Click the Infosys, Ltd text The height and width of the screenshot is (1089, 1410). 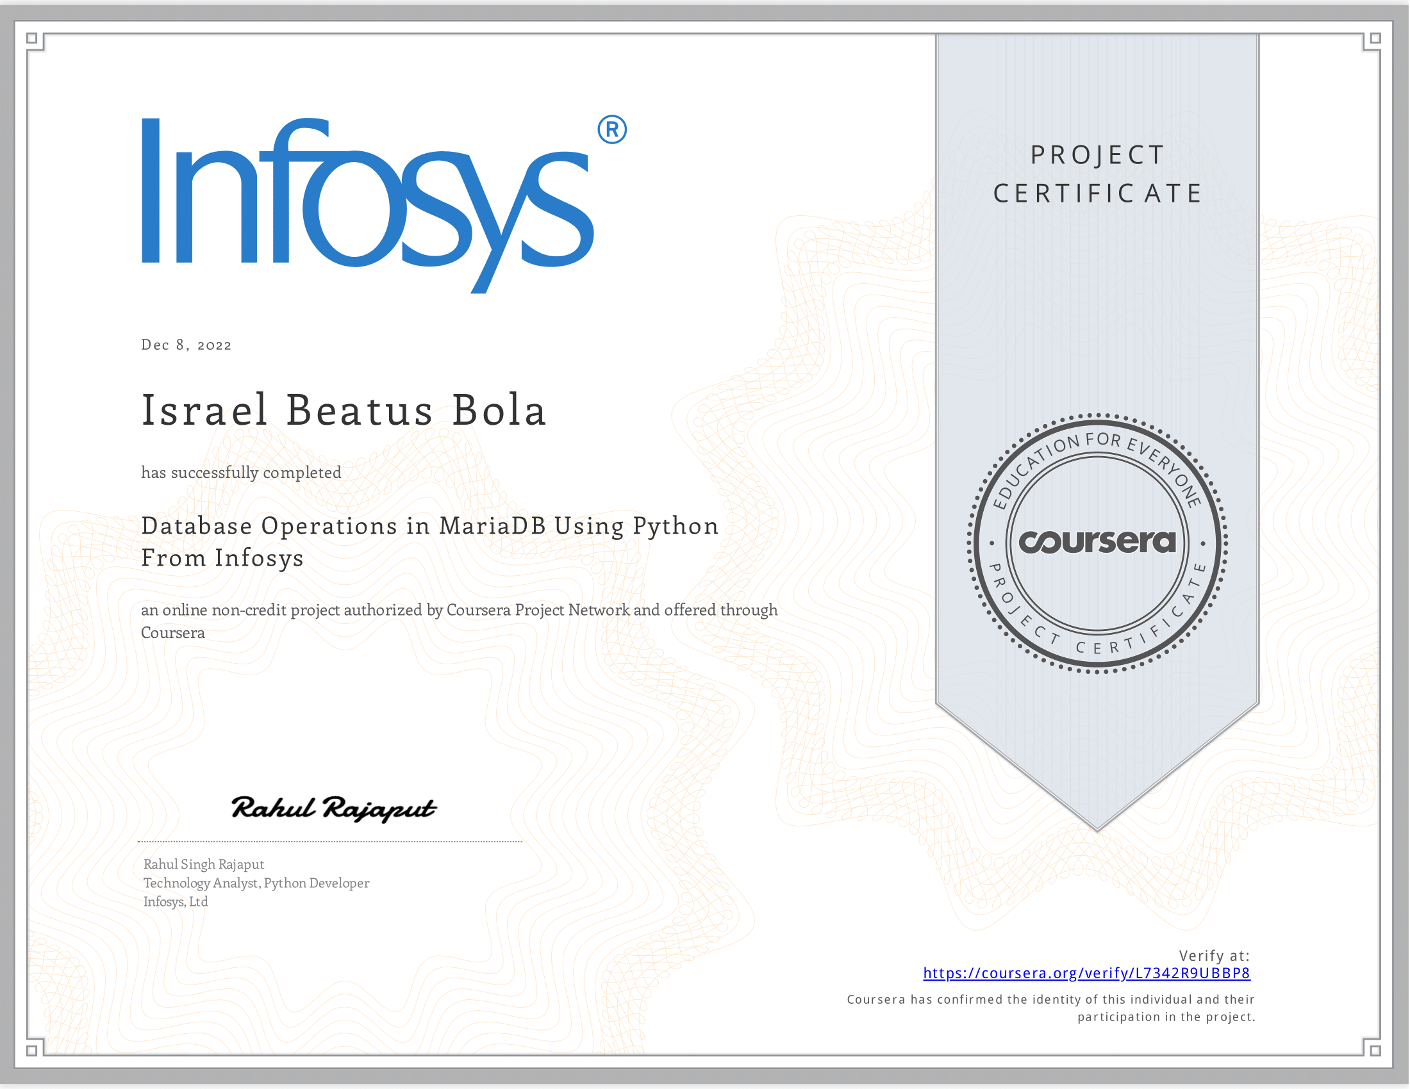176,902
